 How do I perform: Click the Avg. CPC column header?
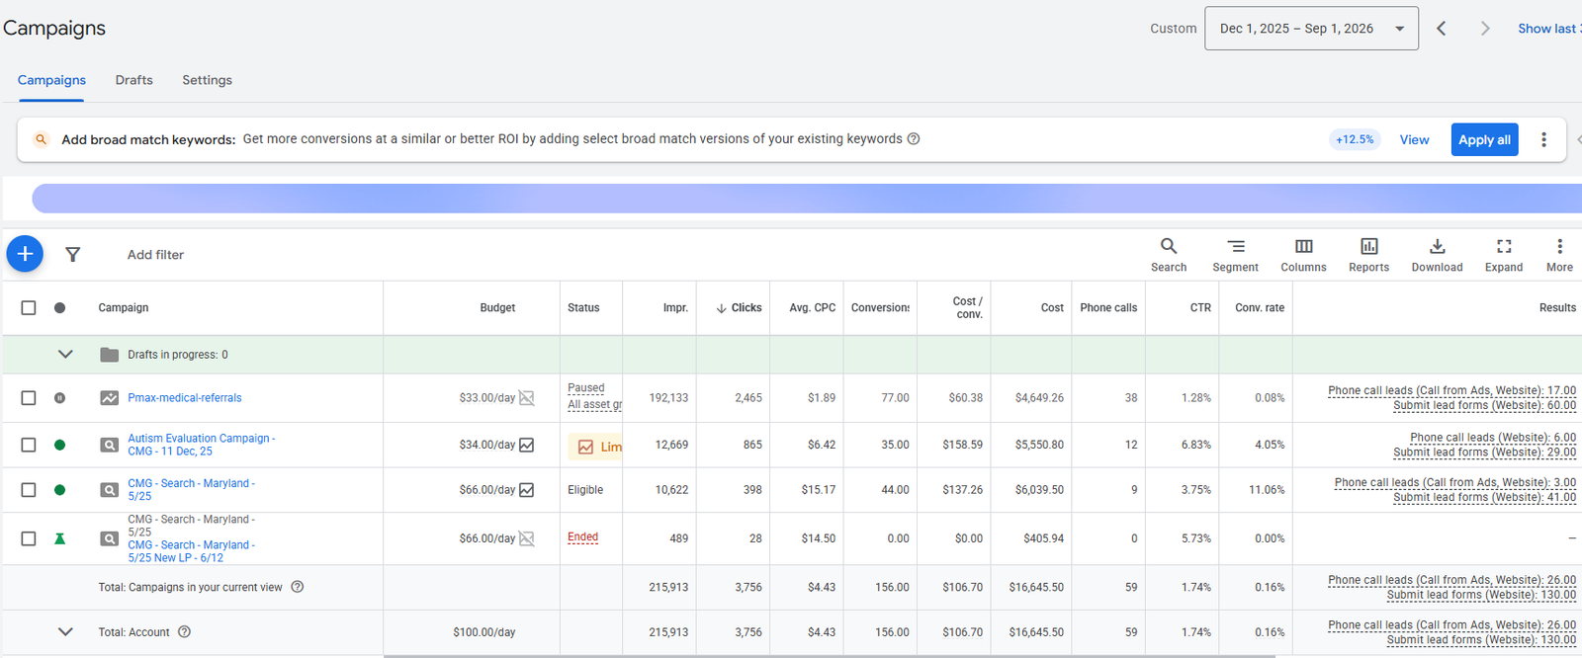click(812, 308)
